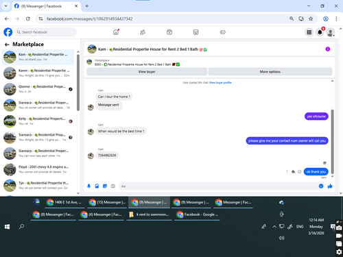Switch to '(15) Messenger' taskbar window

click(107, 202)
